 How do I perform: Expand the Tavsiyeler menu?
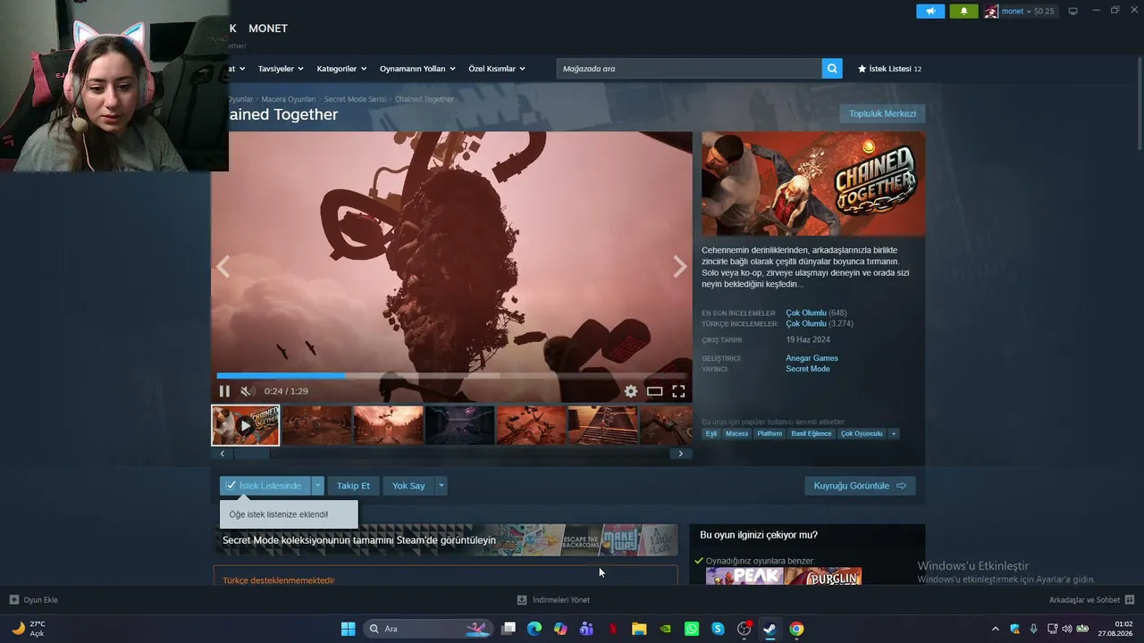point(281,69)
